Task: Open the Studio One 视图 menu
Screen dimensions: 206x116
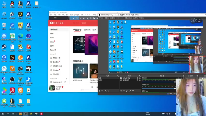Action: (82, 15)
